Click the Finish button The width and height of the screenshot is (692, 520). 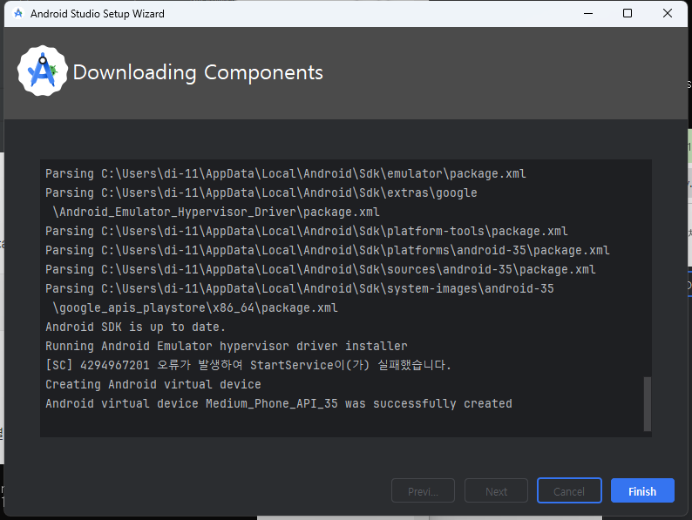coord(642,490)
